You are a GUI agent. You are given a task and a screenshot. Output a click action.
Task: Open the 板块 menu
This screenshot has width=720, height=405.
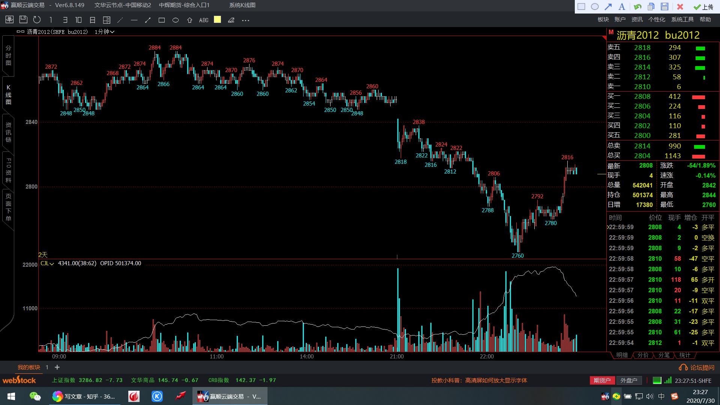603,19
